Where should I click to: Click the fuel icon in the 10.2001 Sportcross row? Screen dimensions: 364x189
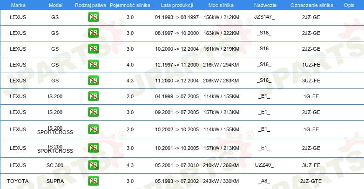tap(93, 148)
